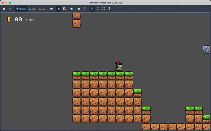Click the PrincessRealestate (DEBUG) window title
Screen dimensions: 211x131
(x=105, y=2)
